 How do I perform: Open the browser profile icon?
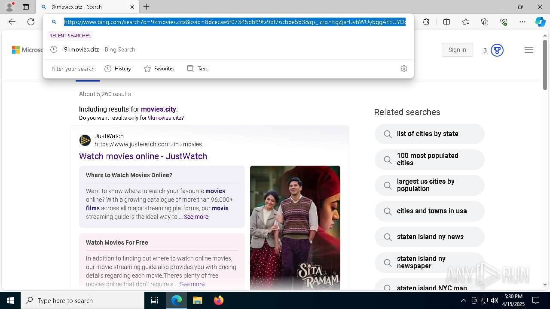tap(9, 7)
